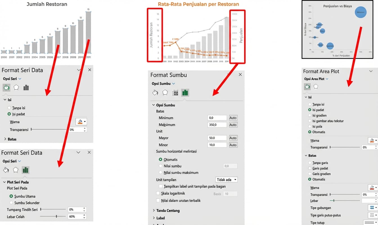The image size is (378, 225).
Task: Select the Sumbu Sekunder radio button
Action: [x=11, y=203]
